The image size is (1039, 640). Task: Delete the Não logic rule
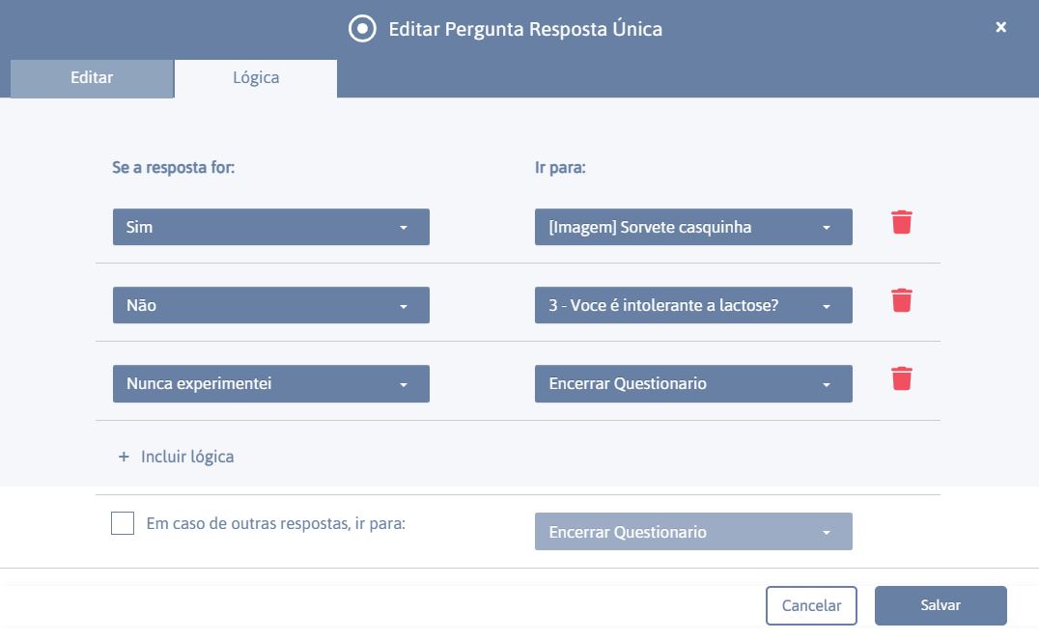901,301
